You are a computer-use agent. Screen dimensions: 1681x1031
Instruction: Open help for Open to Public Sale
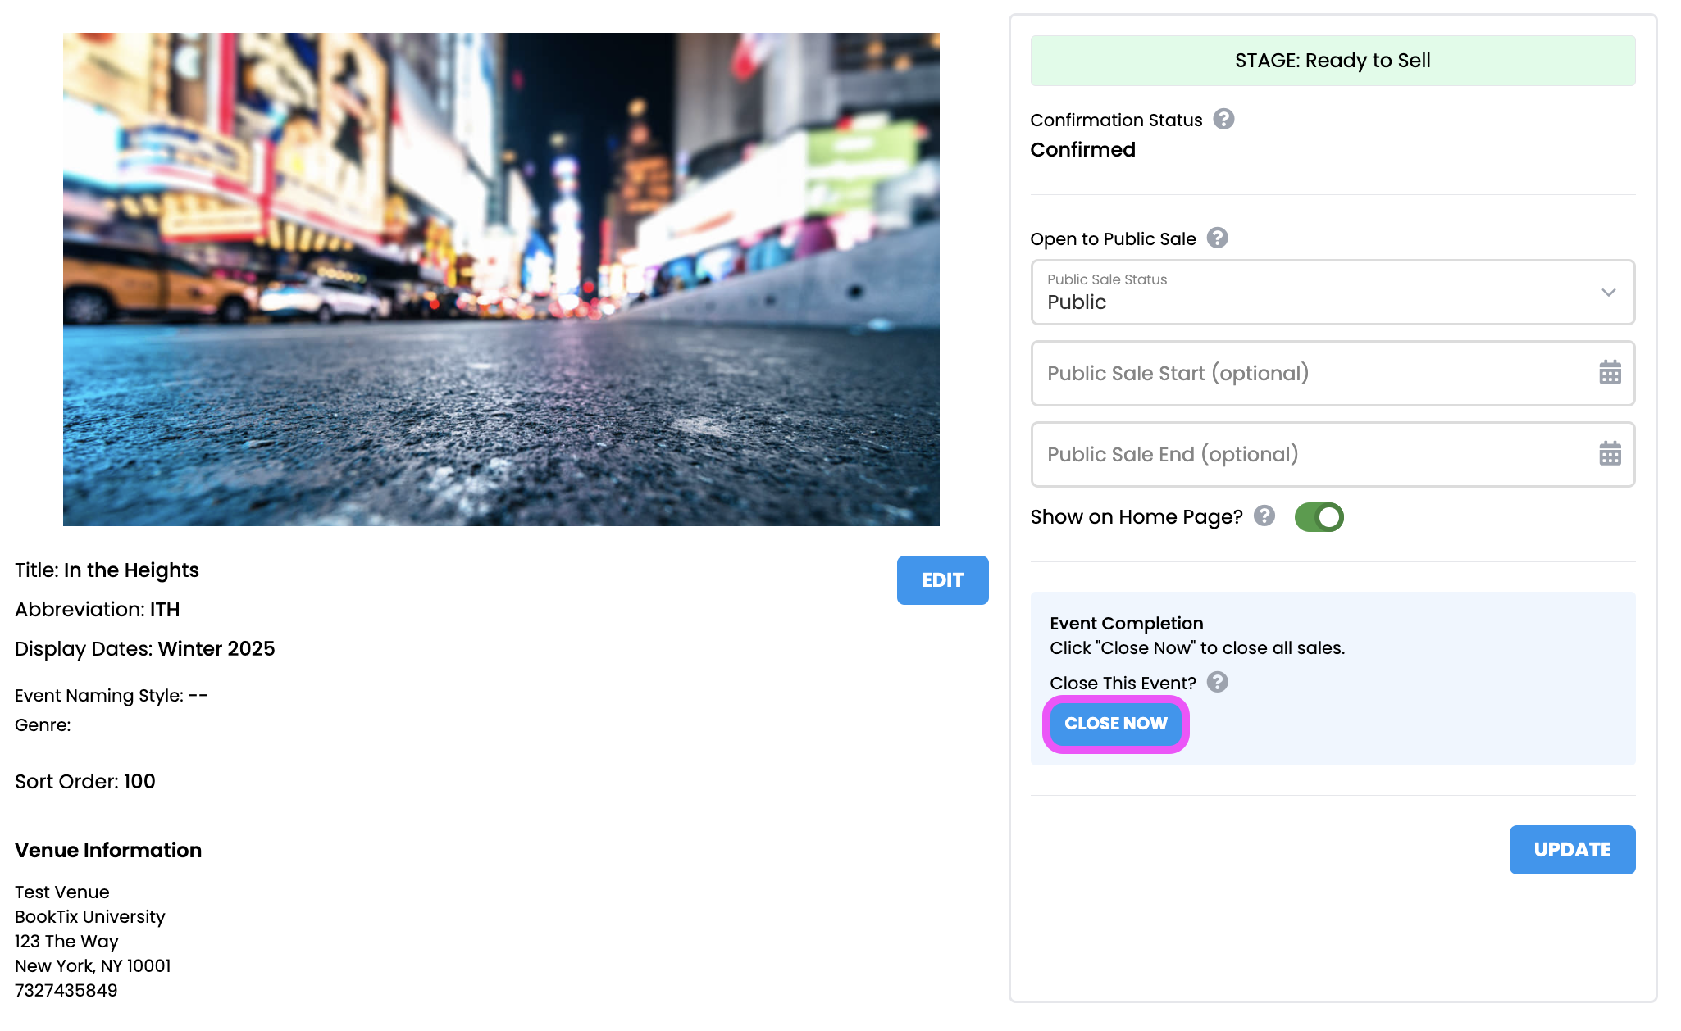click(x=1217, y=238)
